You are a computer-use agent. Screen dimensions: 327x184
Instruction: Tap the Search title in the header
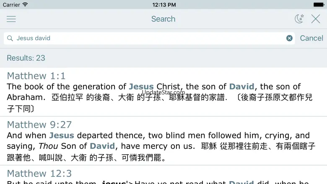pos(163,19)
